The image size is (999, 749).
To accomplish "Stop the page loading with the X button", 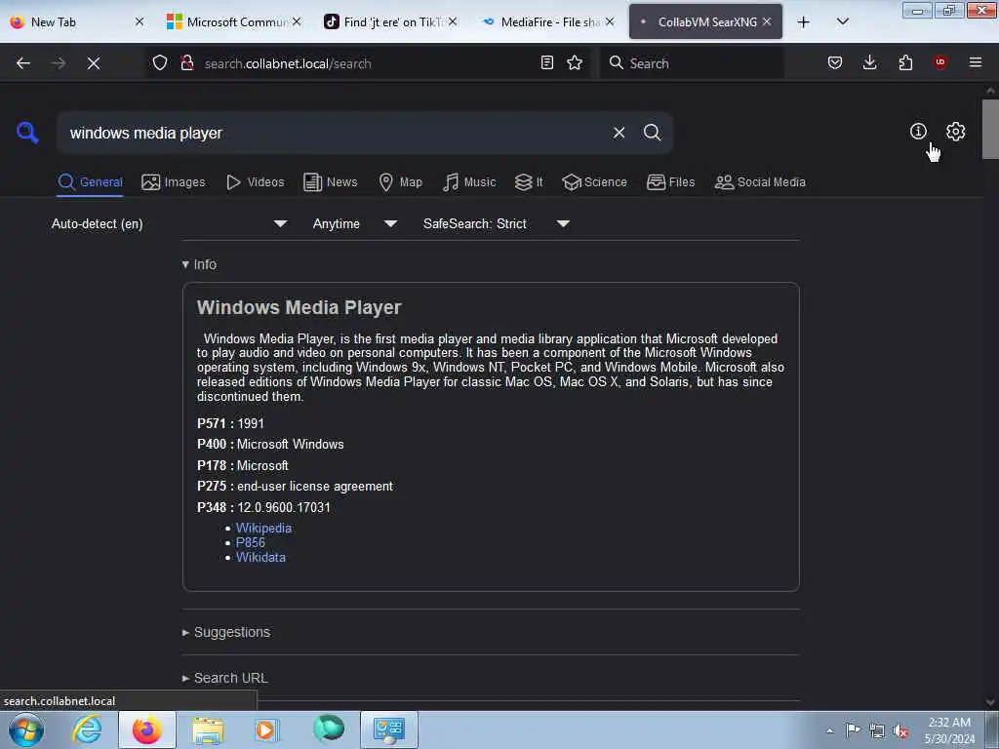I will point(94,63).
